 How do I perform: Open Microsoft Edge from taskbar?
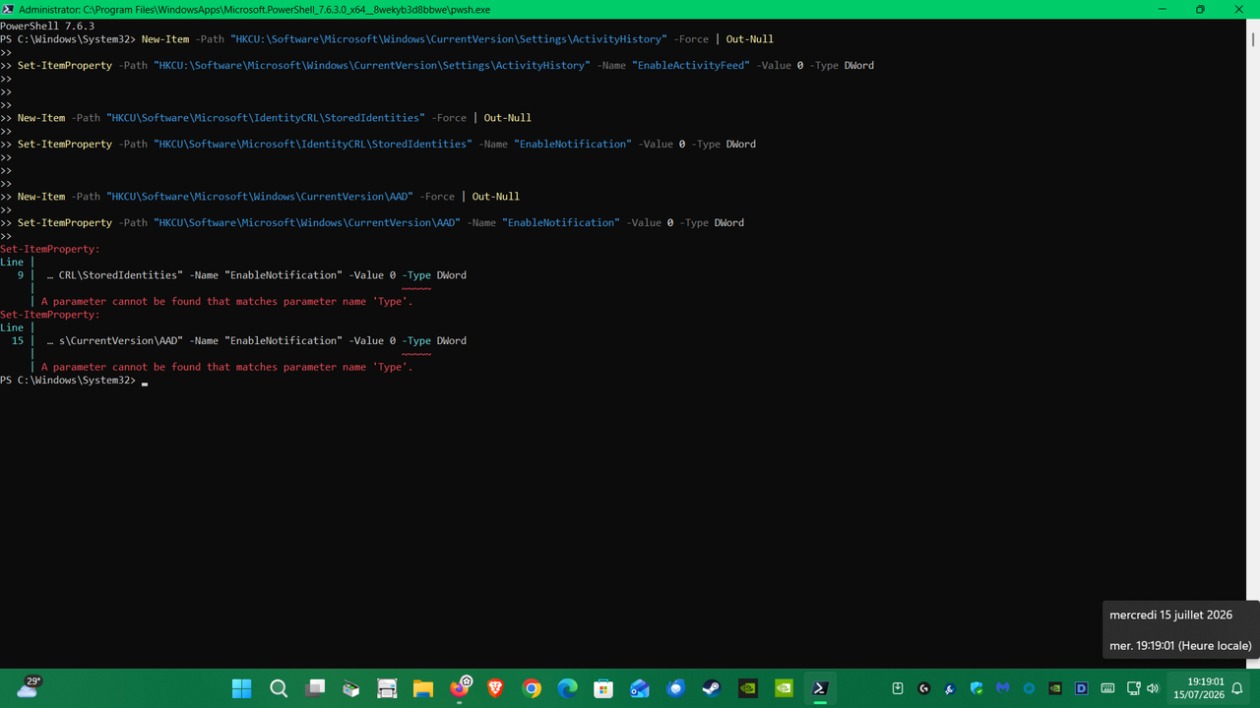568,688
